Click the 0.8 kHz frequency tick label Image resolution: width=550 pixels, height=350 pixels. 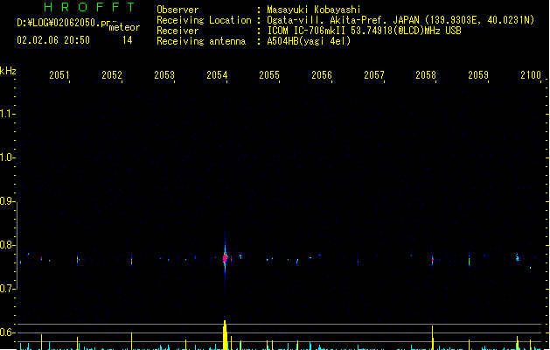(6, 245)
